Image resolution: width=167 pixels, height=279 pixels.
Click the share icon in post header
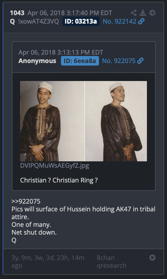134,13
